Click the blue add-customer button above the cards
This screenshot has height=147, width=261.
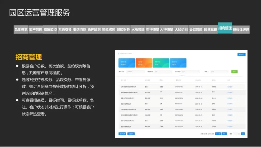pyautogui.click(x=241, y=54)
